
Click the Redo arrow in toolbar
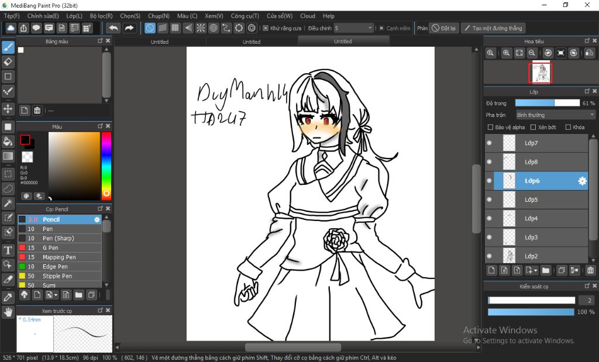coord(129,28)
